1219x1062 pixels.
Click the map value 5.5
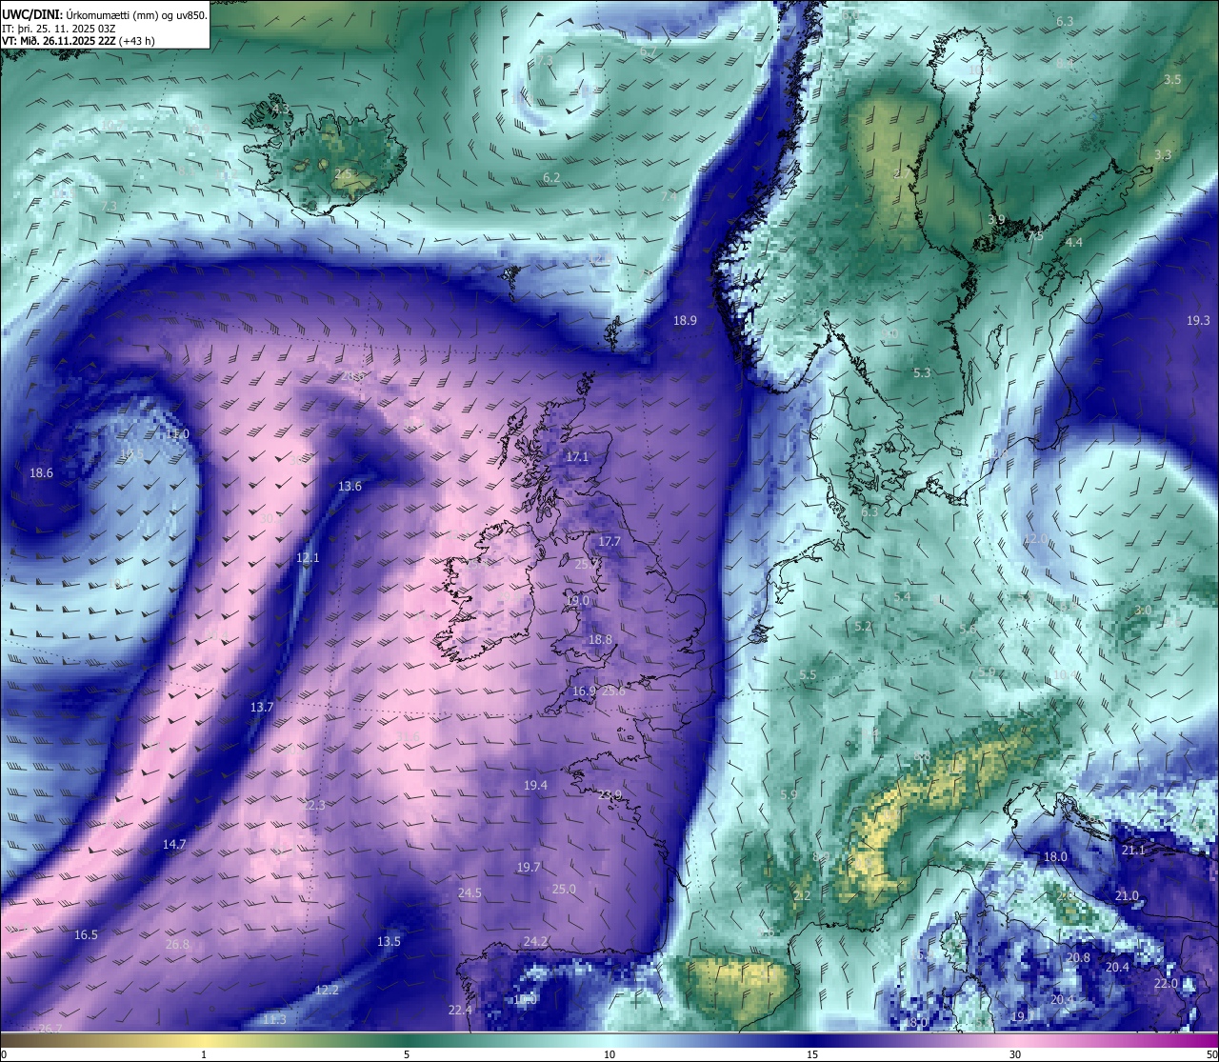pyautogui.click(x=808, y=675)
